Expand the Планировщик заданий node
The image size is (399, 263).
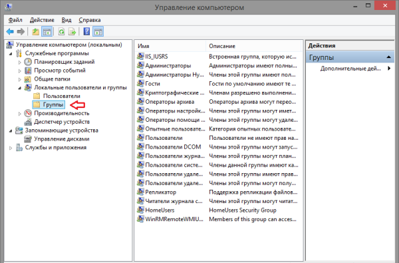19,62
